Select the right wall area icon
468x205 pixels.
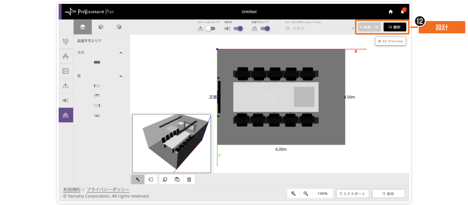coord(97,106)
